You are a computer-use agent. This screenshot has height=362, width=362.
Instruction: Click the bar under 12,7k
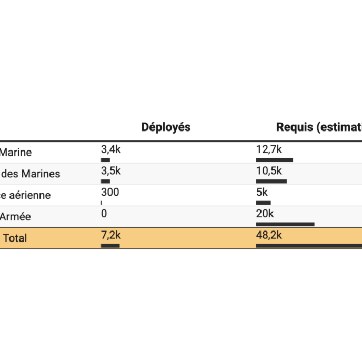click(274, 159)
